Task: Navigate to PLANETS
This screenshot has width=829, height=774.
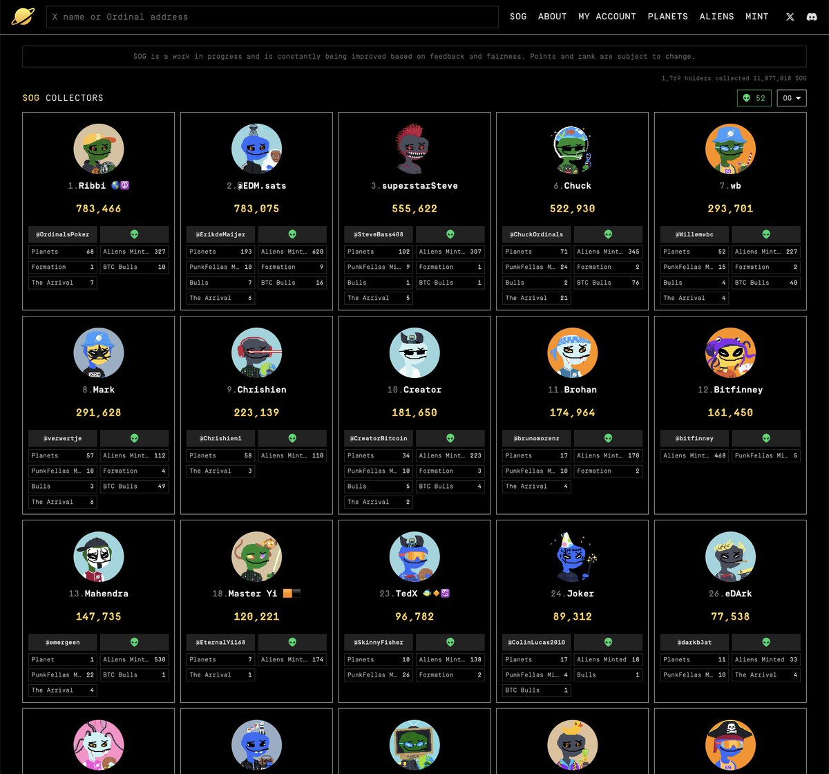Action: tap(668, 17)
